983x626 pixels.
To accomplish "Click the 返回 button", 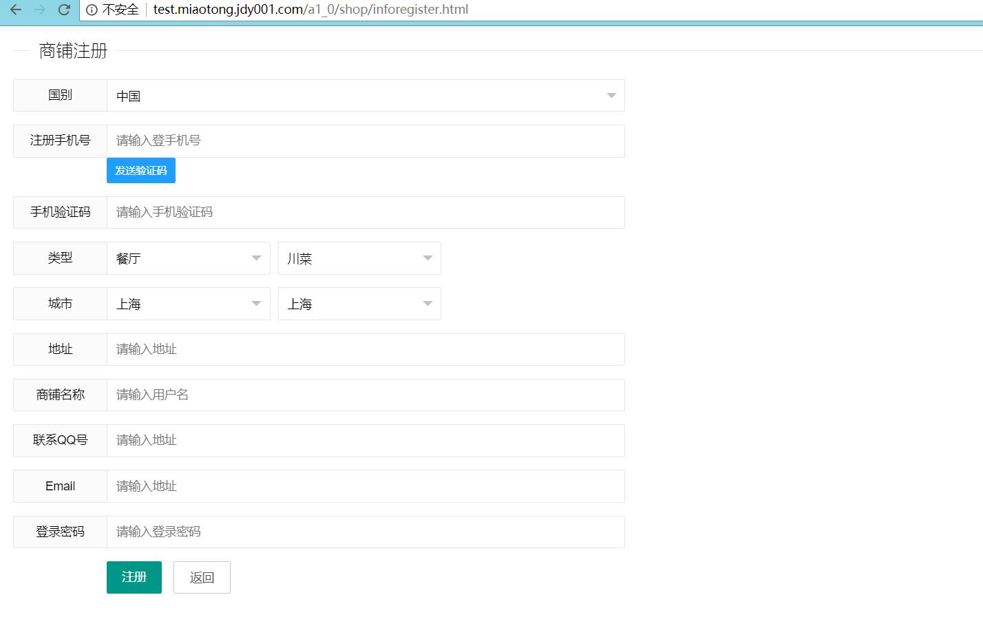I will click(202, 577).
